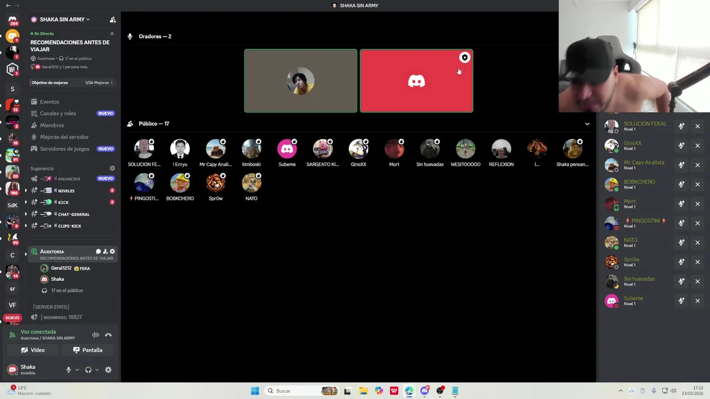The height and width of the screenshot is (399, 710).
Task: Open microphone input options arrow
Action: [77, 370]
